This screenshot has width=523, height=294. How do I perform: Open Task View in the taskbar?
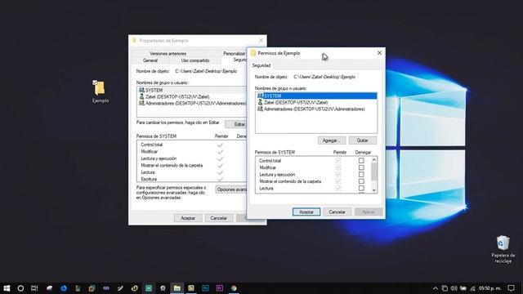click(34, 288)
